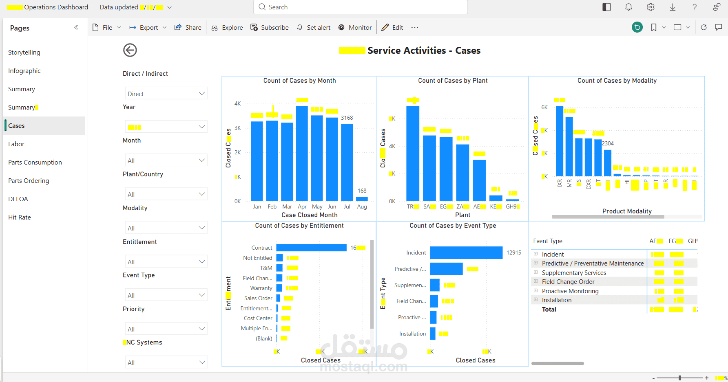This screenshot has height=382, width=728.
Task: Open the view dropdown chevron
Action: point(688,27)
